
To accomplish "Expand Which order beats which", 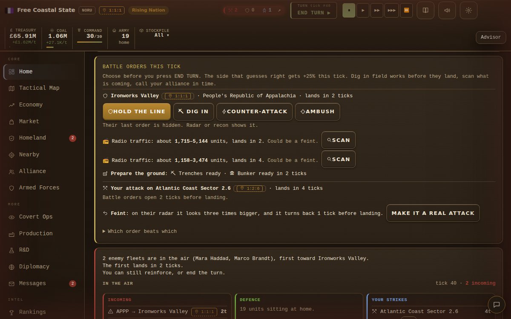I will tap(140, 231).
